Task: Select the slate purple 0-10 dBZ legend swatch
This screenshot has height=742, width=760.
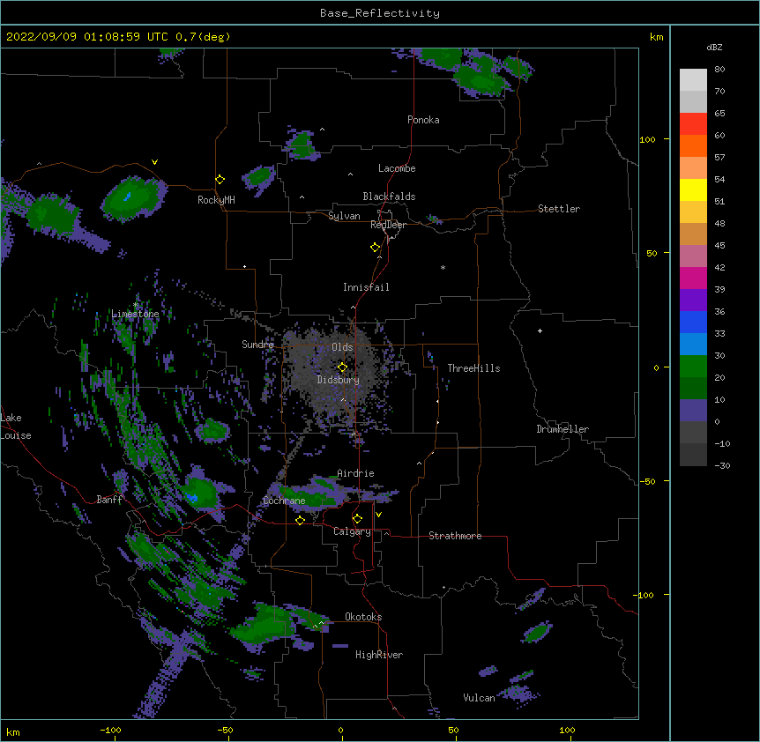Action: point(693,411)
